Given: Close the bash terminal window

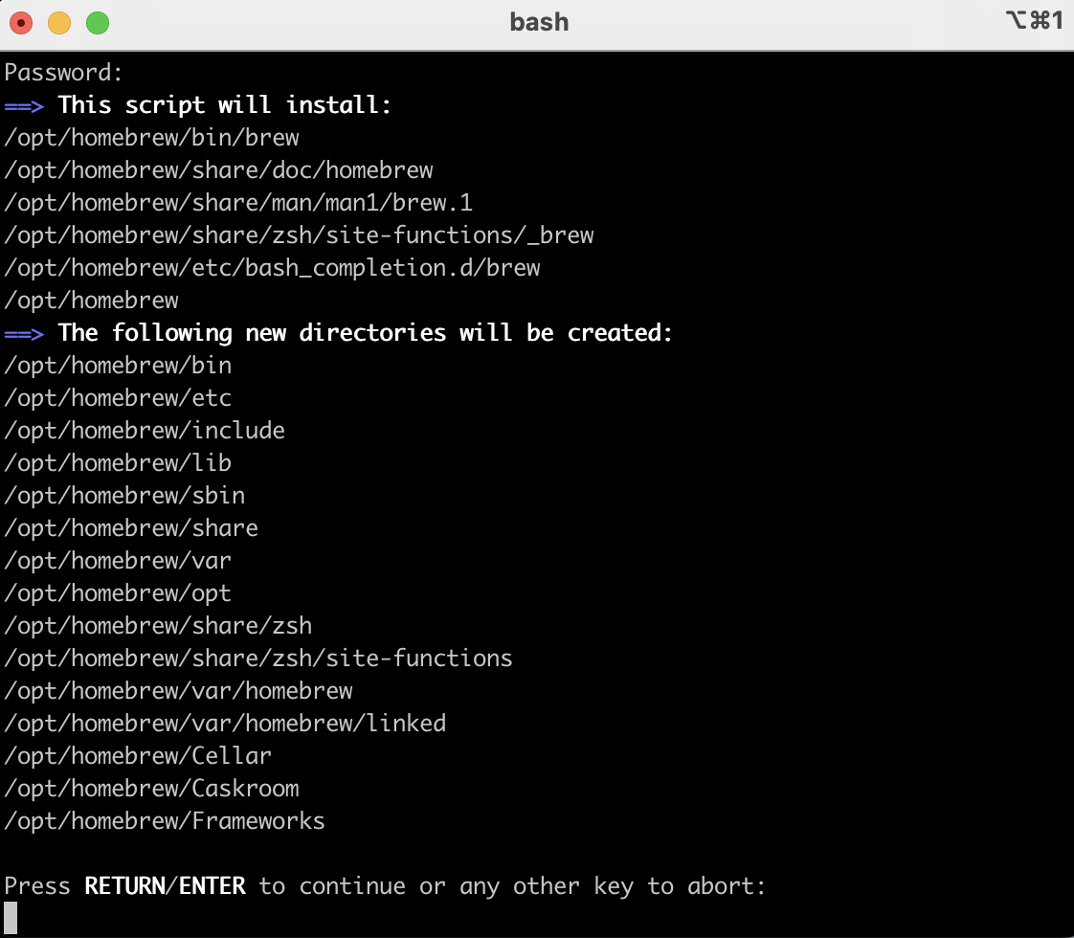Looking at the screenshot, I should [x=21, y=23].
